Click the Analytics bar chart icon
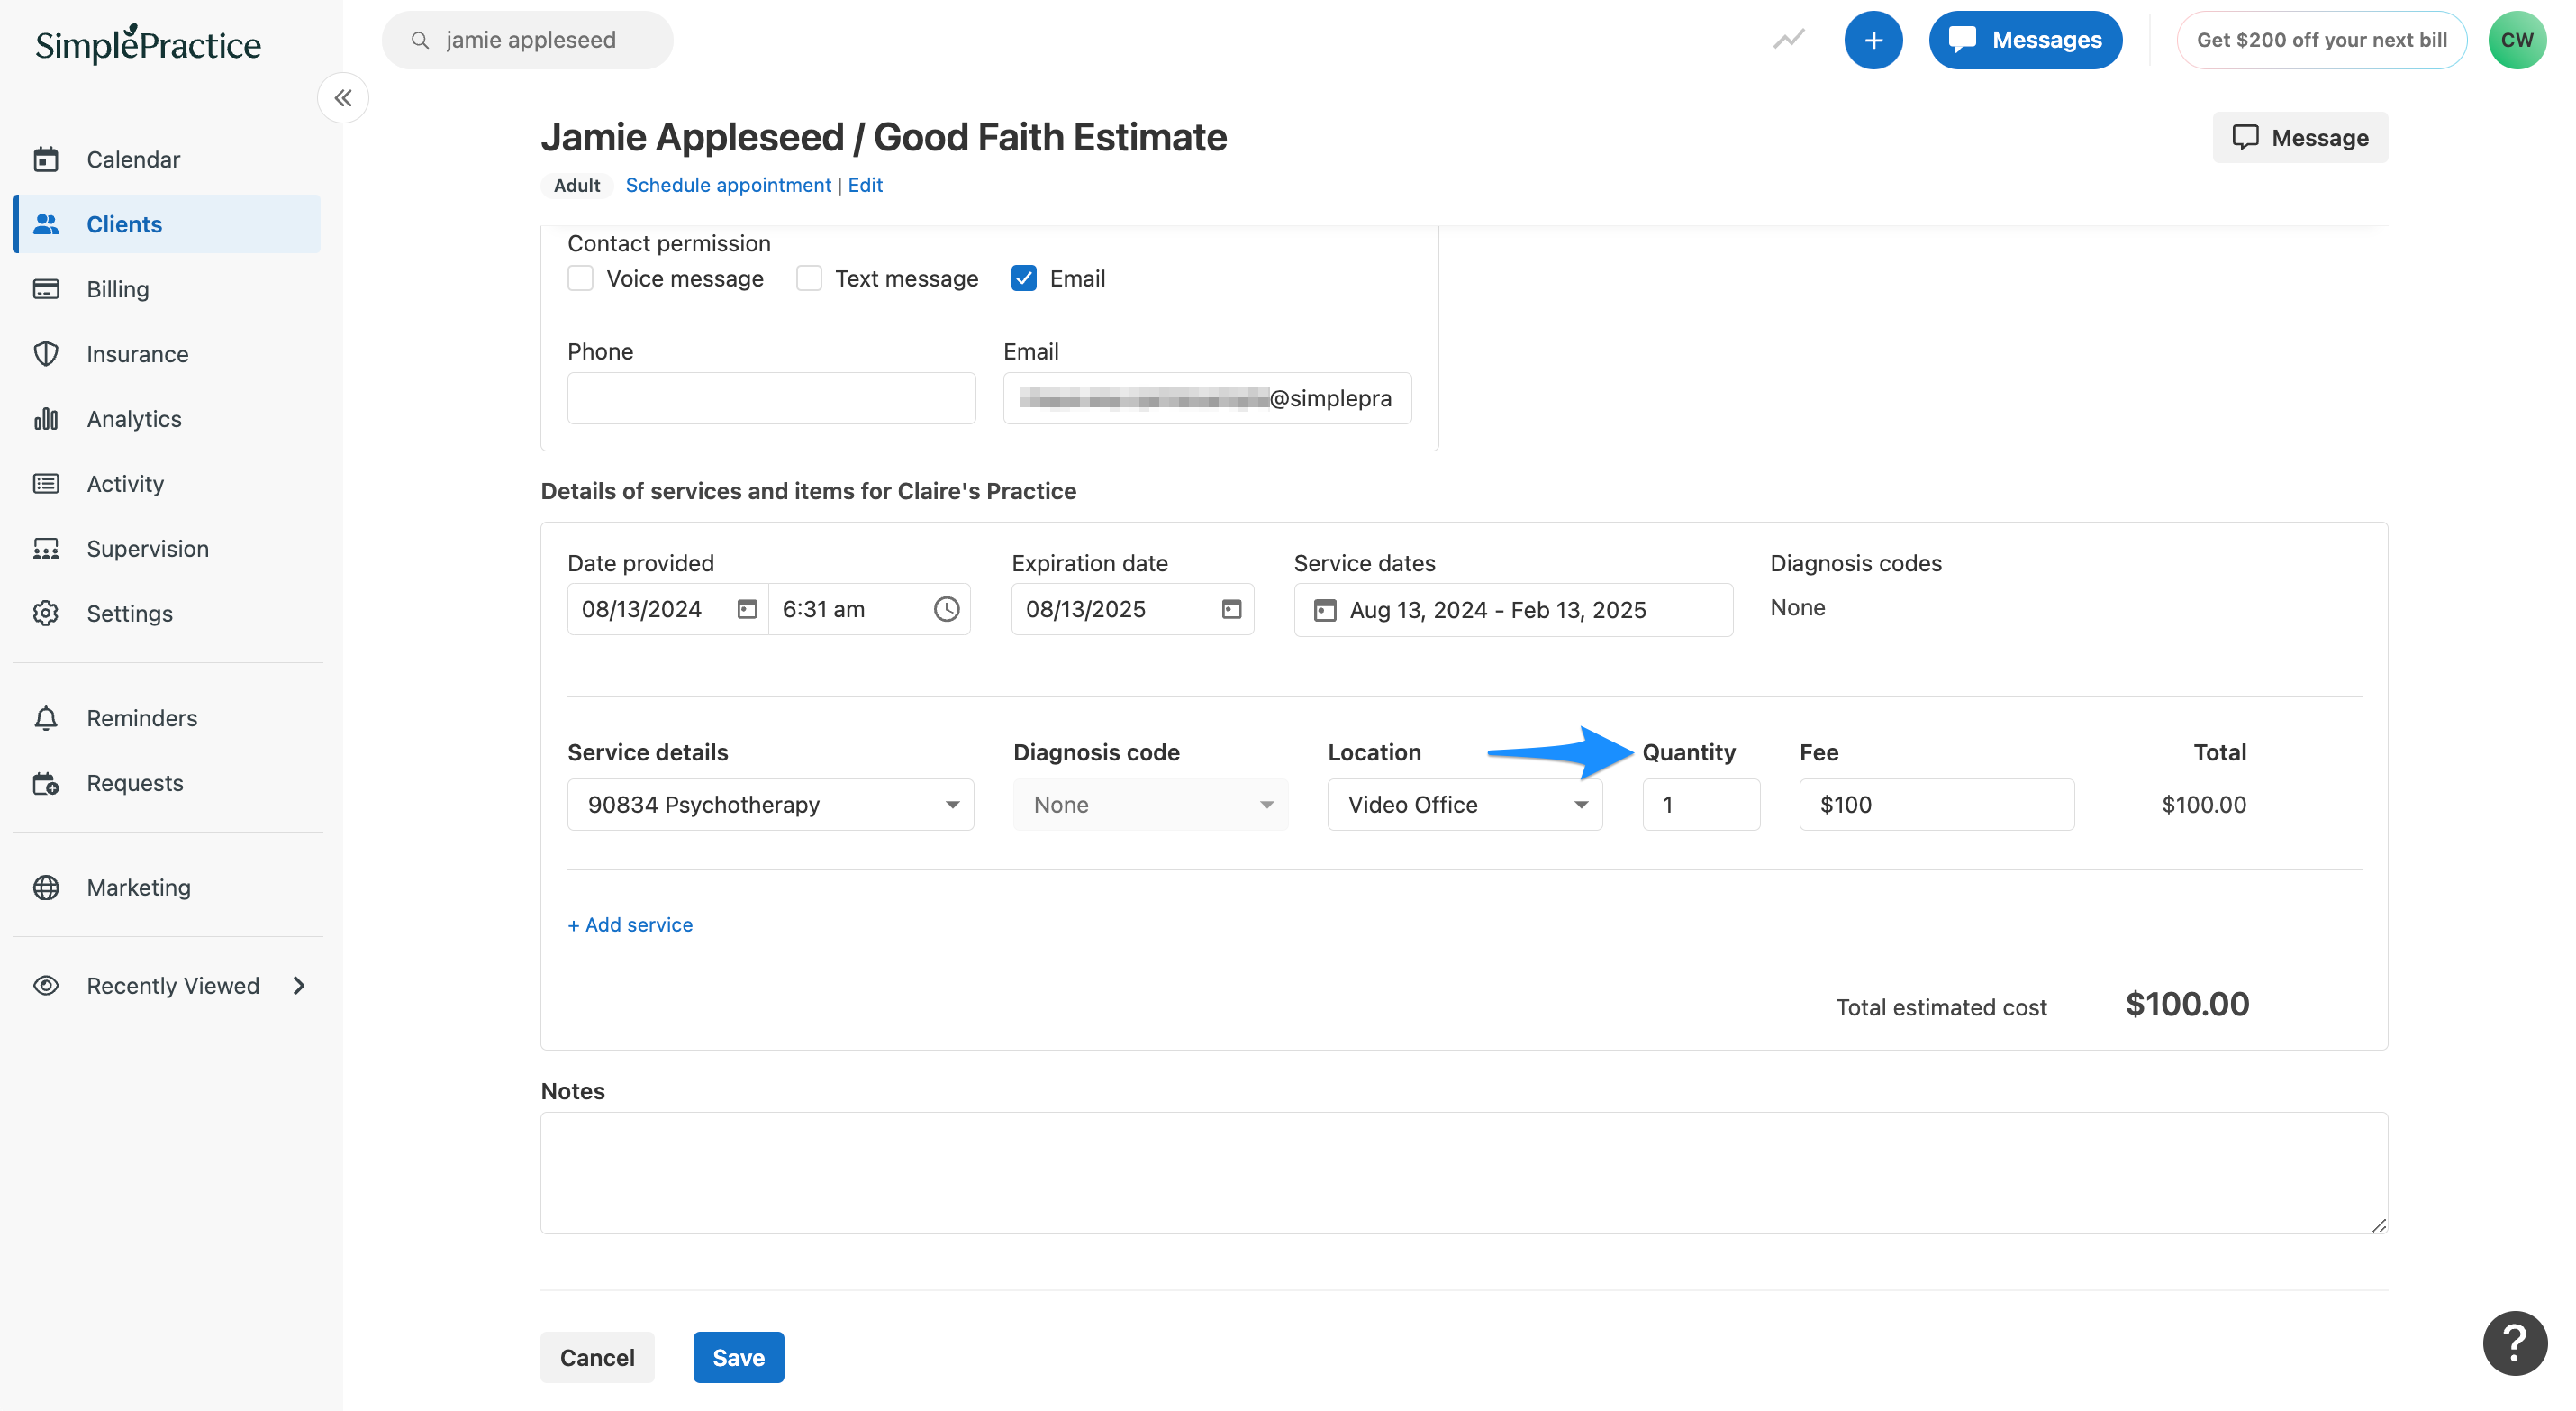 tap(46, 418)
